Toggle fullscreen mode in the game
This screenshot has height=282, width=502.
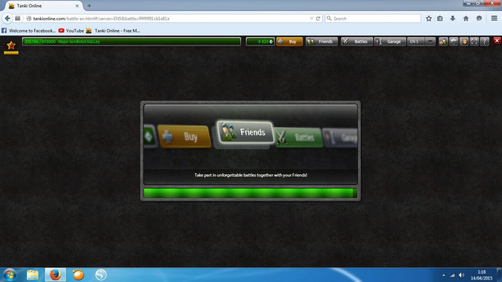click(x=474, y=42)
